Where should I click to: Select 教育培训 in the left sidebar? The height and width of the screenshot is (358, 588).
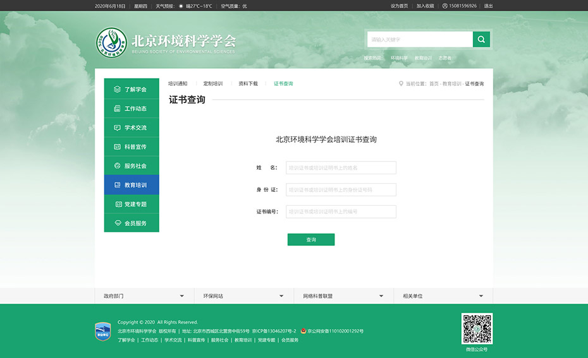pyautogui.click(x=132, y=185)
